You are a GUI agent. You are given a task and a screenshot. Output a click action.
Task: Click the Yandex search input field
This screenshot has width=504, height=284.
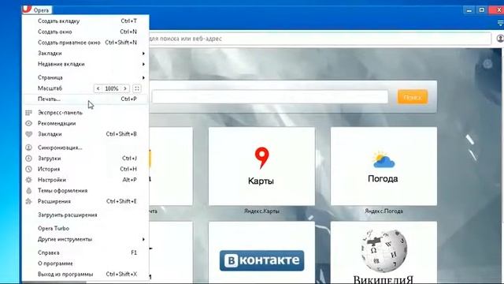pyautogui.click(x=270, y=97)
